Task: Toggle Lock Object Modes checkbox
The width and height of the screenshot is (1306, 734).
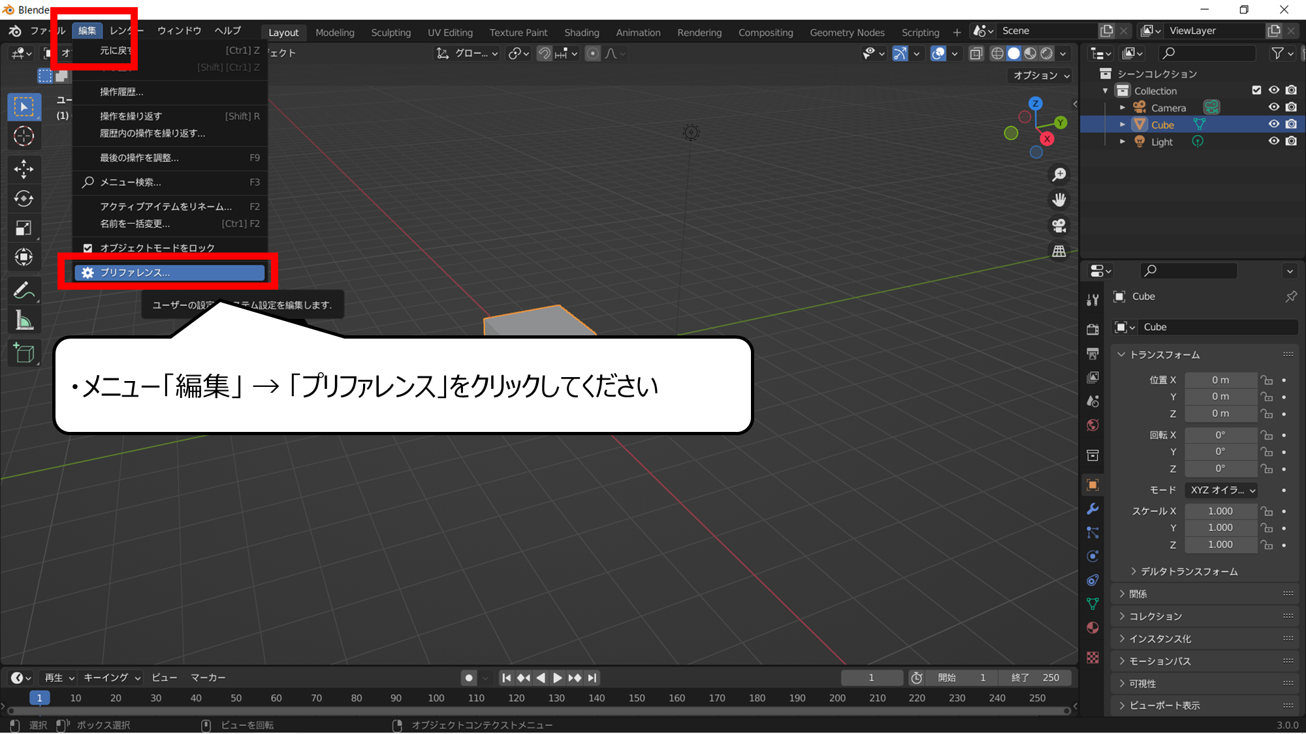Action: pyautogui.click(x=88, y=248)
